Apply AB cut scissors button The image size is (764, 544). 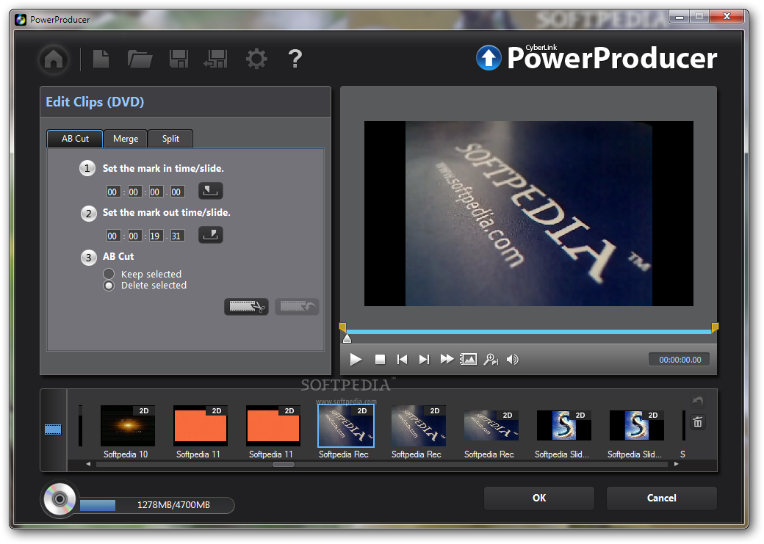tap(246, 306)
